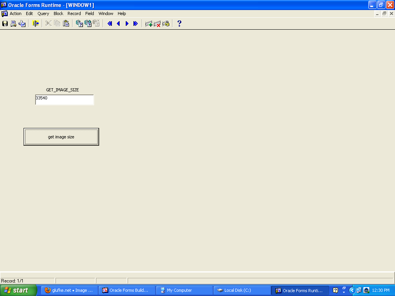395x296 pixels.
Task: Open the Action menu
Action: tap(15, 13)
